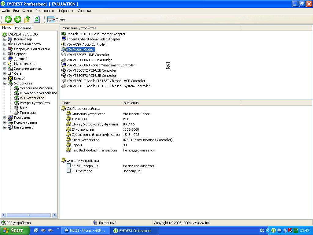The image size is (313, 235).
Task: Click the Ввод input devices icon
Action: tap(16, 108)
